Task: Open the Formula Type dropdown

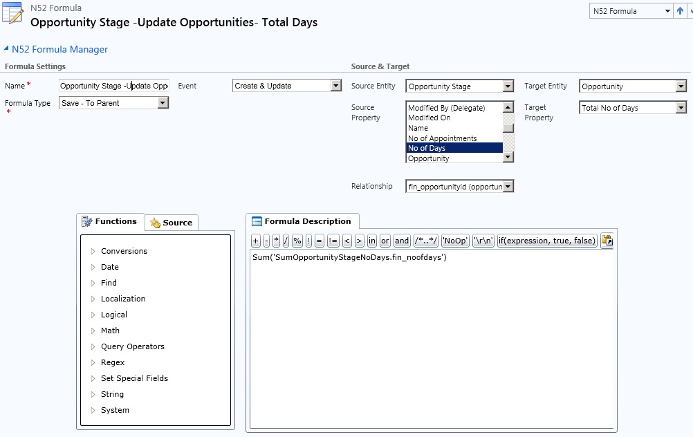Action: [163, 103]
